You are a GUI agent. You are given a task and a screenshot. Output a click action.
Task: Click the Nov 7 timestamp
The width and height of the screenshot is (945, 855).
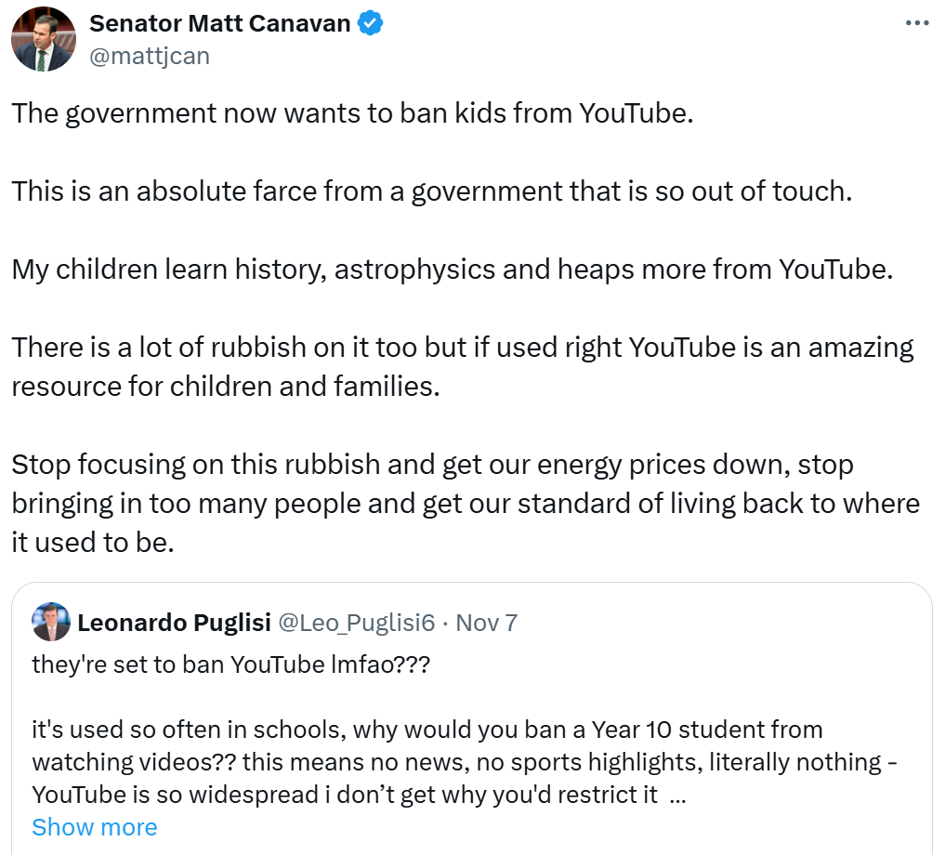coord(487,623)
